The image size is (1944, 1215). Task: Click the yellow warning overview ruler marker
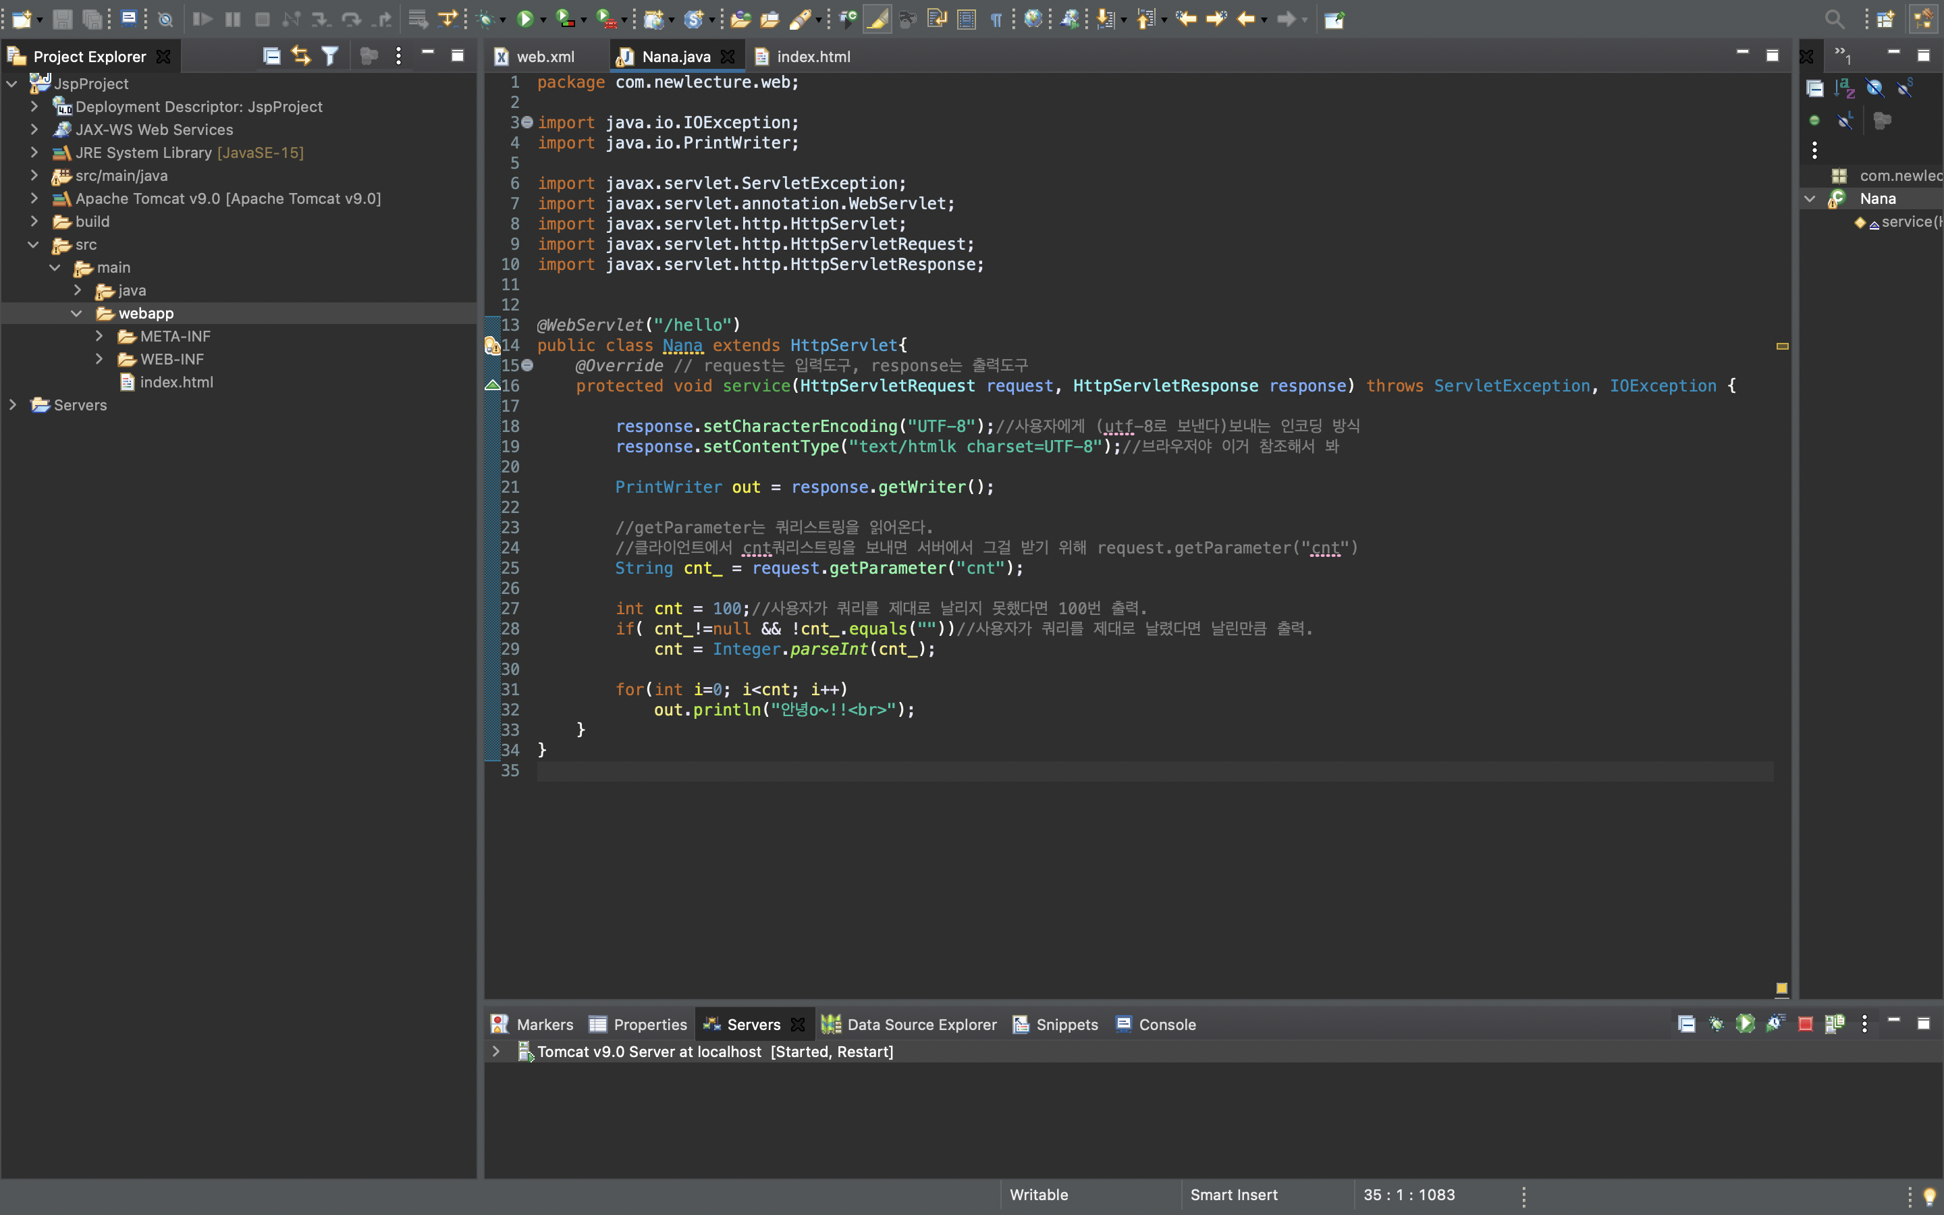[x=1782, y=346]
